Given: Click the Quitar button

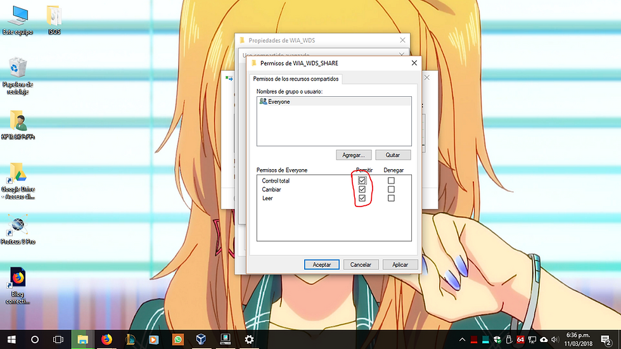Looking at the screenshot, I should tap(393, 155).
